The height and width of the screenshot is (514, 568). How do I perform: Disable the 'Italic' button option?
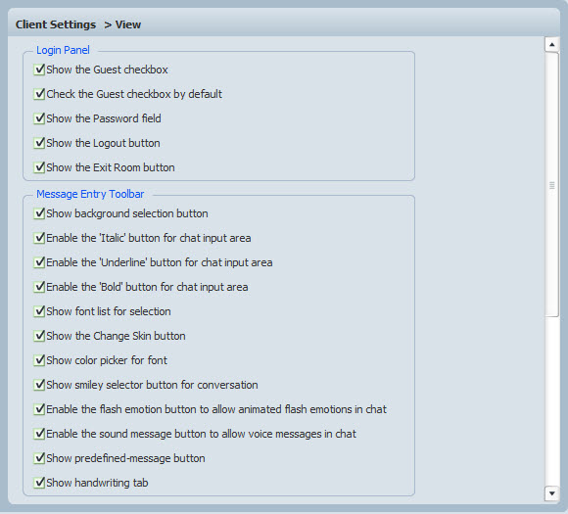click(39, 238)
